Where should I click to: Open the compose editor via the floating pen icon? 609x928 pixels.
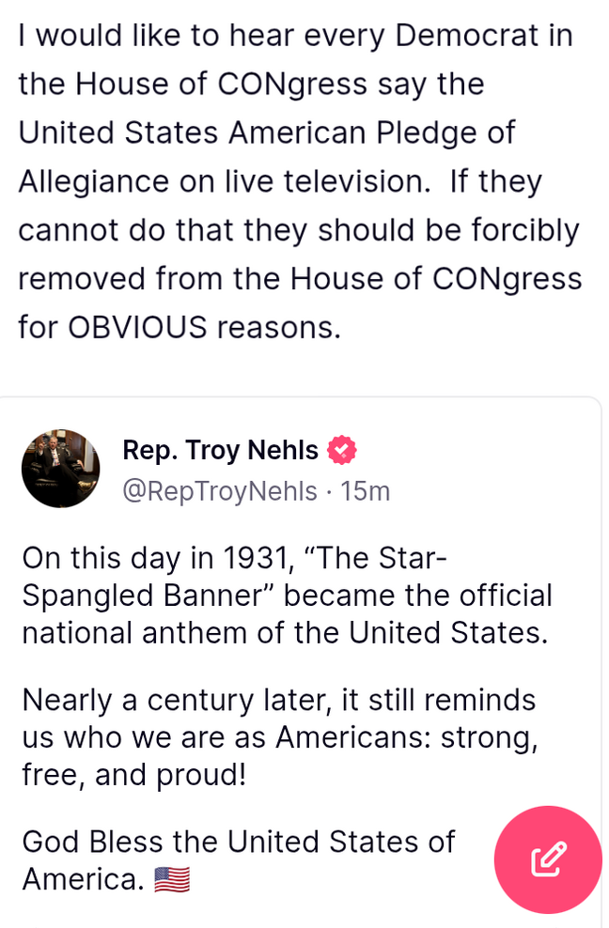(x=548, y=858)
